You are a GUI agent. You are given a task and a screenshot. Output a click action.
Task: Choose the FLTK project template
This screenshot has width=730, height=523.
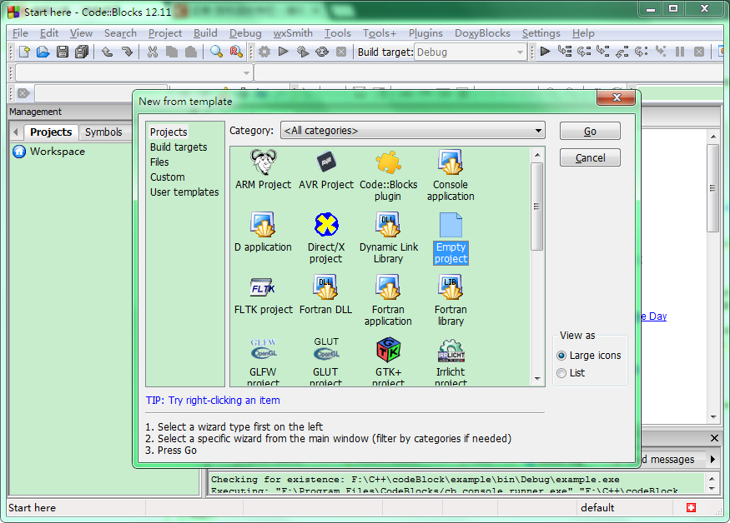click(263, 295)
